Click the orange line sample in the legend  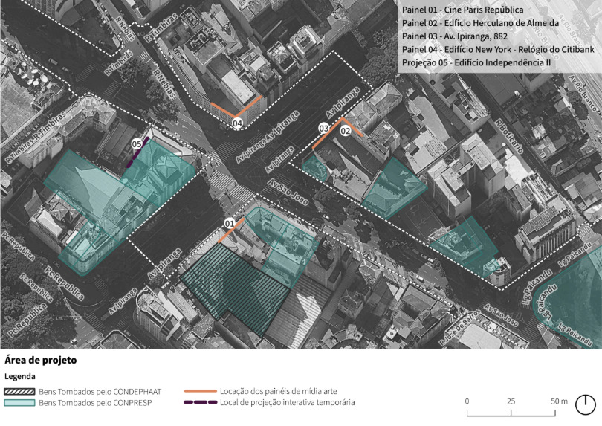pyautogui.click(x=199, y=390)
